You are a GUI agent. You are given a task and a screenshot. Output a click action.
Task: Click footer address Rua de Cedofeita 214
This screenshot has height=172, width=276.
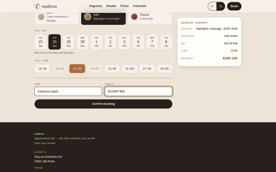coord(48,157)
